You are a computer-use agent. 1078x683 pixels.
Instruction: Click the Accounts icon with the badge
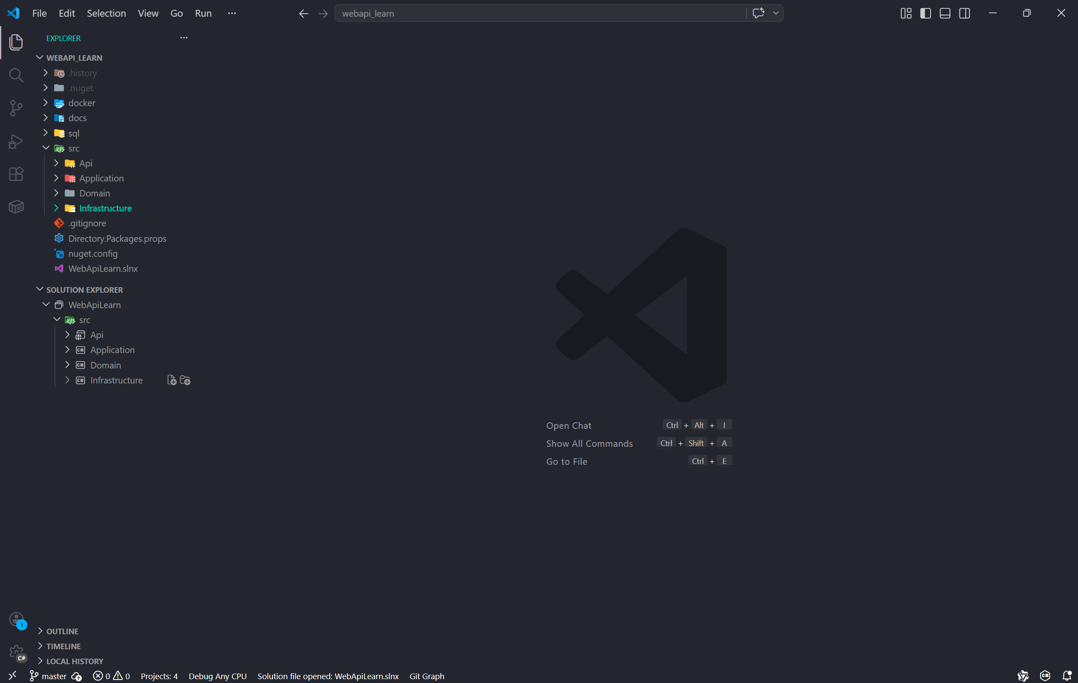17,620
